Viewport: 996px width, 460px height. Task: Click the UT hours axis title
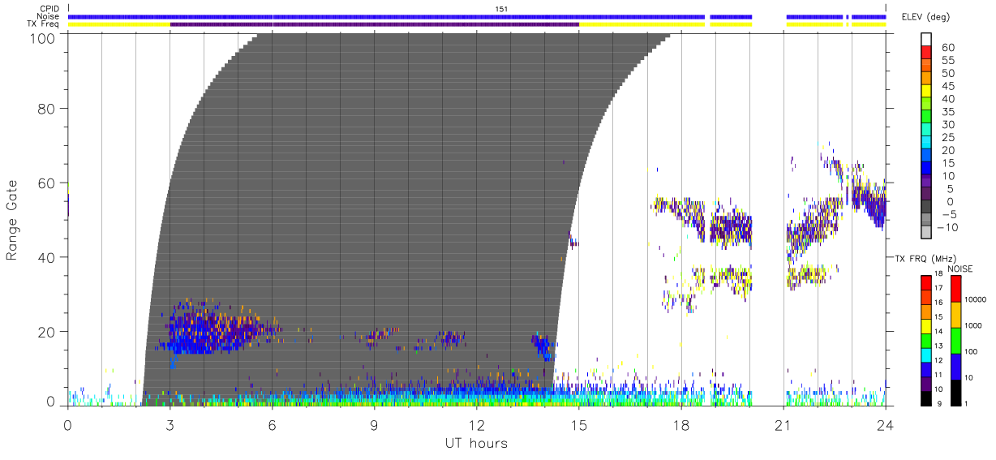coord(475,443)
